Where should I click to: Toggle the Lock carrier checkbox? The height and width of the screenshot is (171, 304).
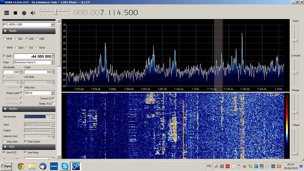[21, 98]
